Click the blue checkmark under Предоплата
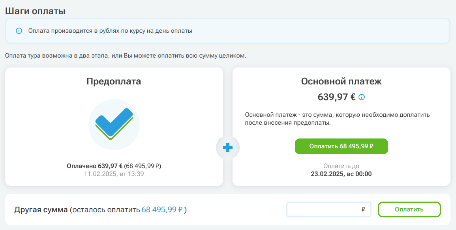The height and width of the screenshot is (230, 456). (114, 123)
